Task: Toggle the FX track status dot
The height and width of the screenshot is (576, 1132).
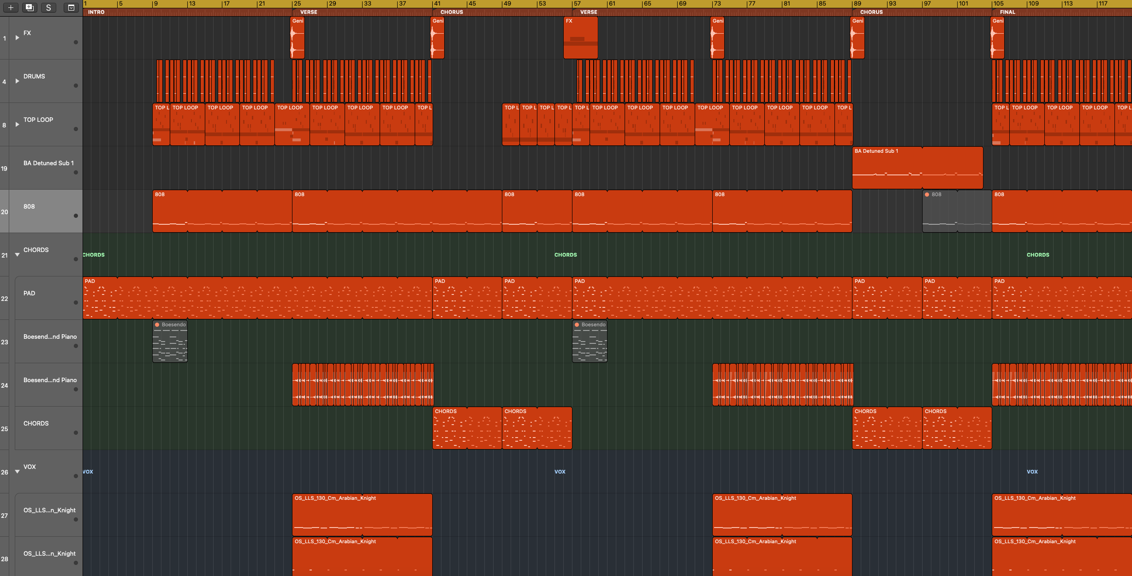Action: pyautogui.click(x=76, y=42)
